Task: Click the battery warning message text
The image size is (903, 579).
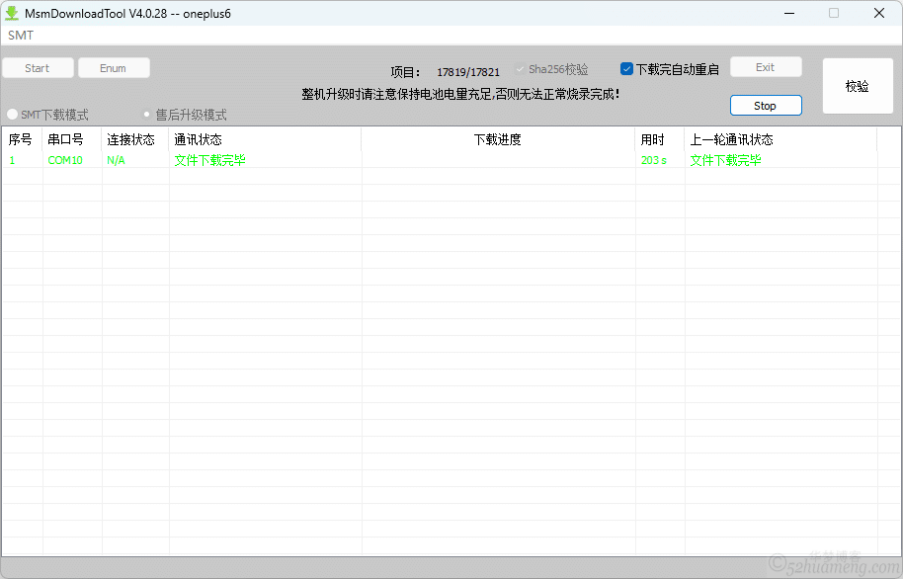Action: point(460,94)
